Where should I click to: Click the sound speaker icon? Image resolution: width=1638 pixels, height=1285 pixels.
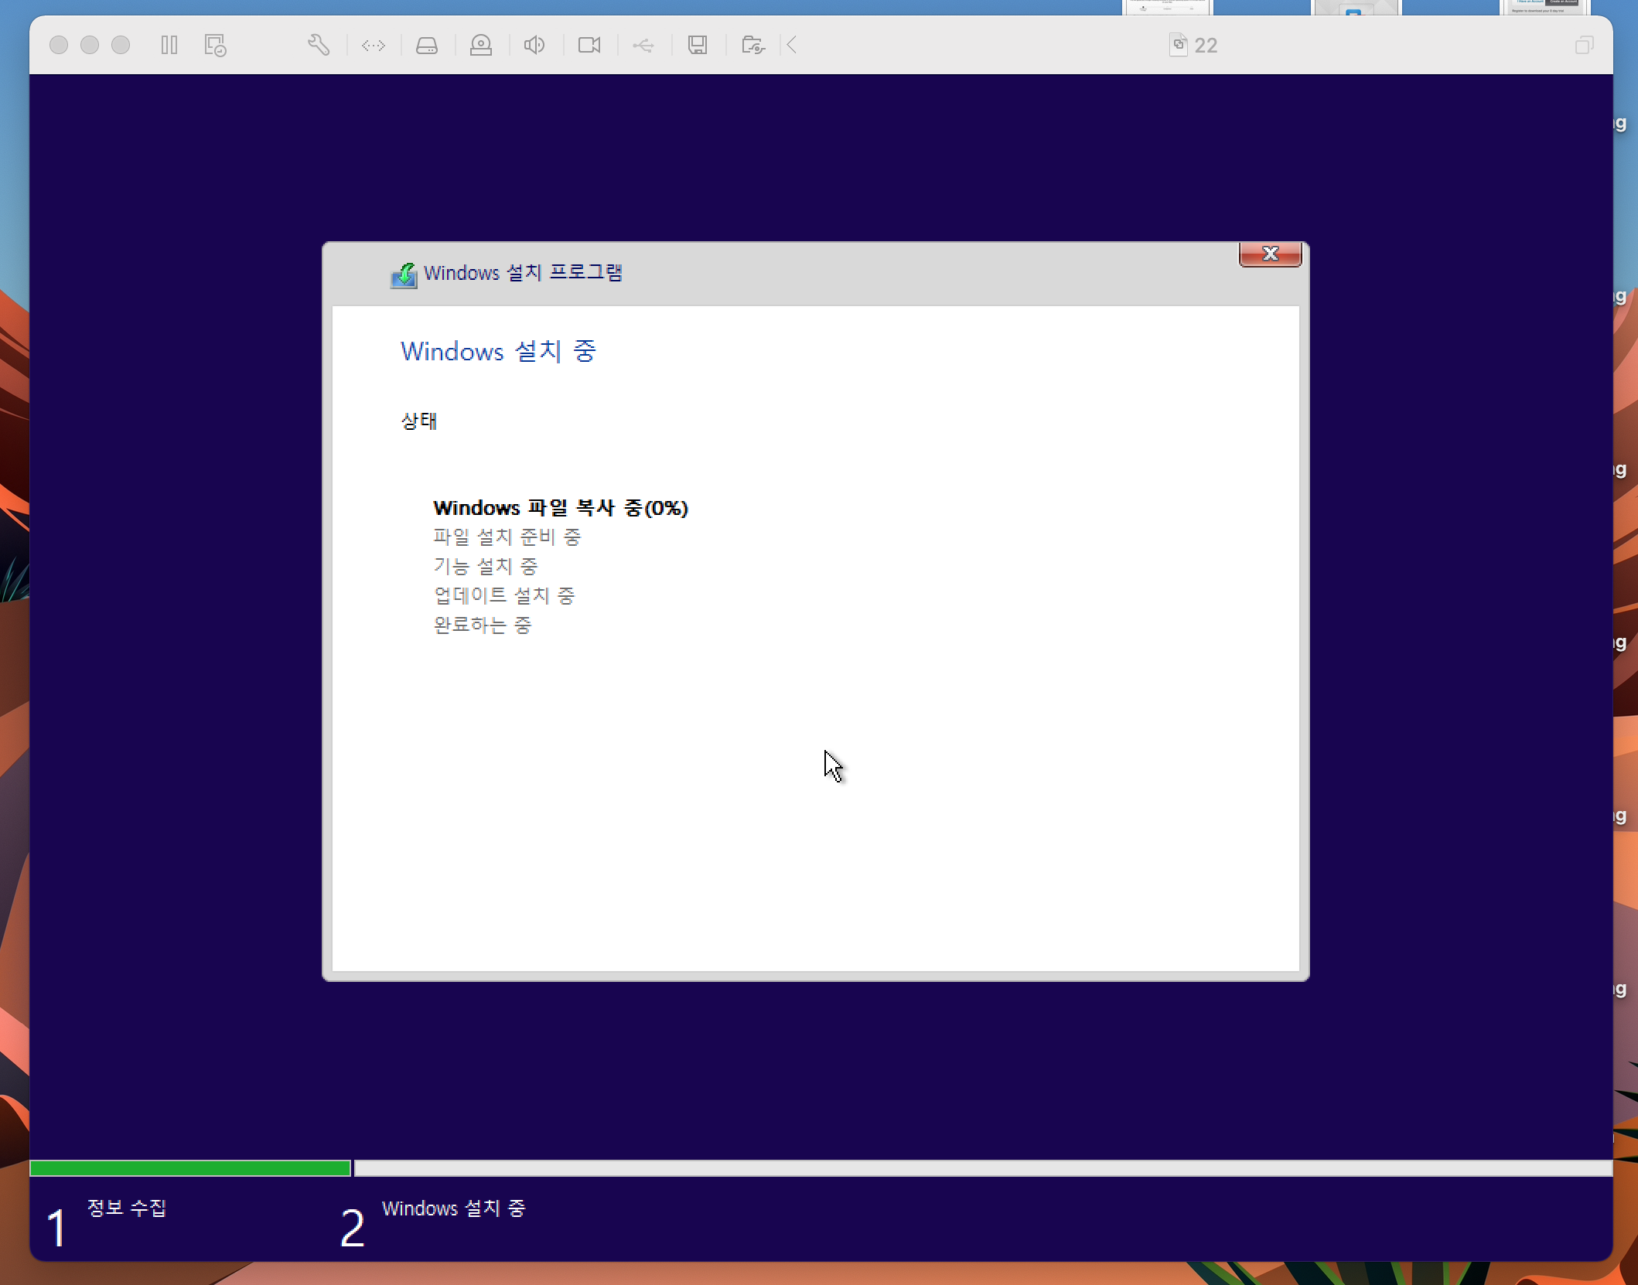point(534,45)
